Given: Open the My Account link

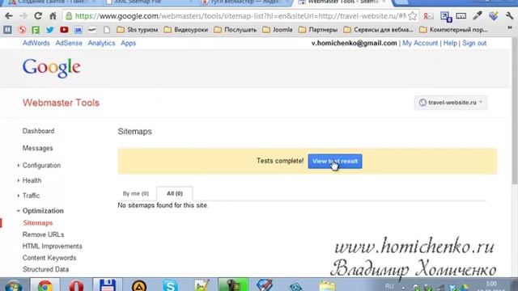Looking at the screenshot, I should click(420, 43).
